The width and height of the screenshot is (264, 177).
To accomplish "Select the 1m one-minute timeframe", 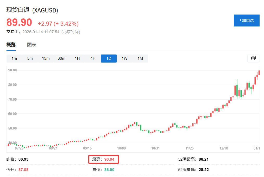I will click(14, 58).
